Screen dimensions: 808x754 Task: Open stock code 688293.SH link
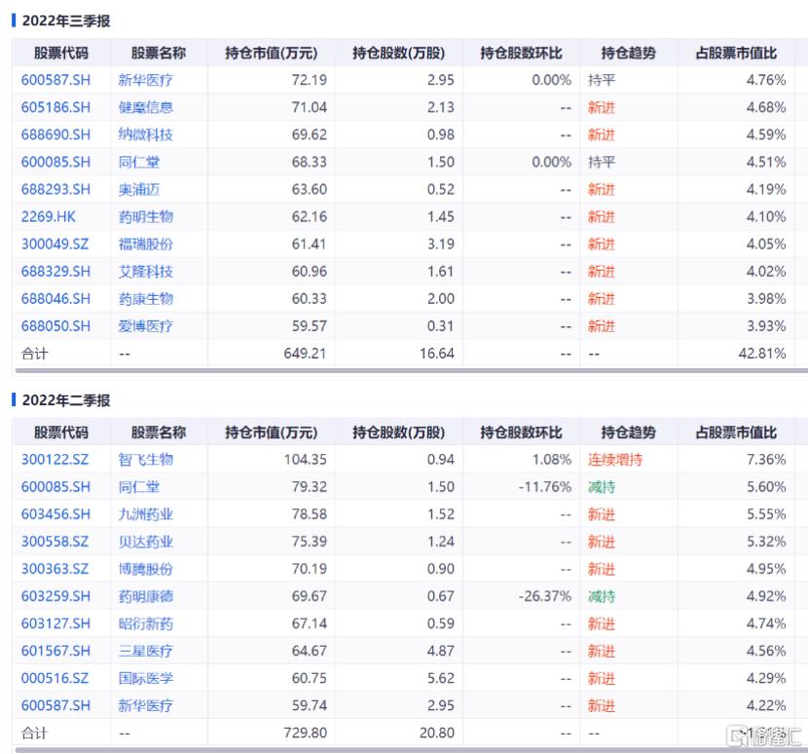55,189
